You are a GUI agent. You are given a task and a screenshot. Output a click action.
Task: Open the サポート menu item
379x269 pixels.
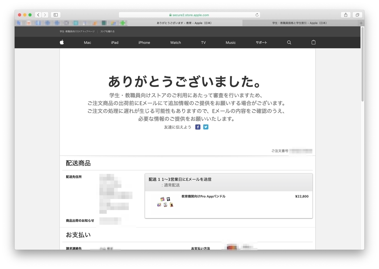pos(261,43)
